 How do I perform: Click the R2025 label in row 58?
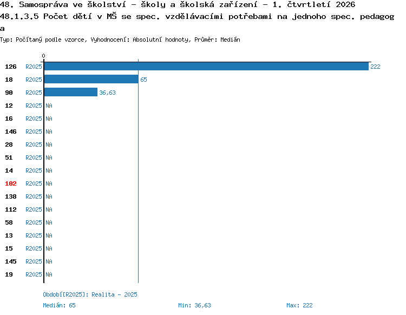click(34, 222)
